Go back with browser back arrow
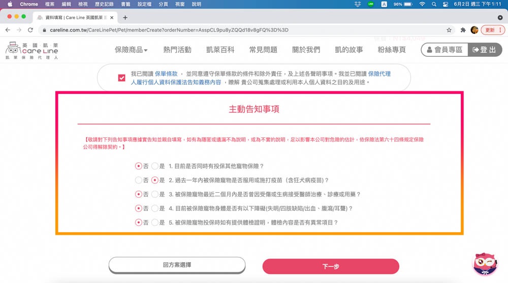 coord(8,30)
